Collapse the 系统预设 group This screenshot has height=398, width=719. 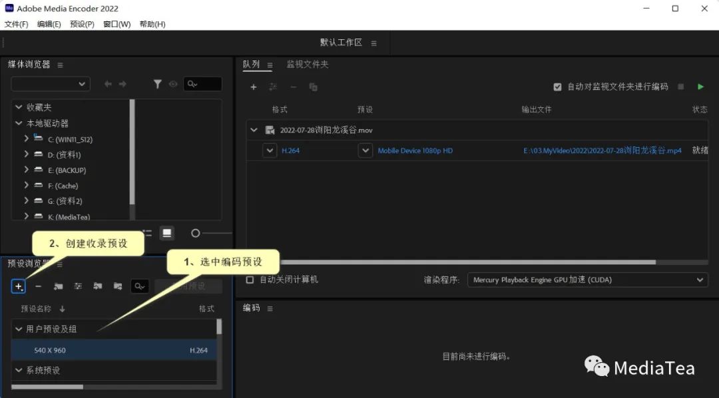click(x=19, y=370)
